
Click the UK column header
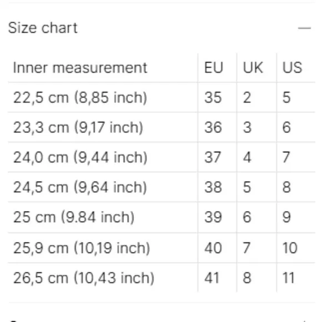[253, 67]
